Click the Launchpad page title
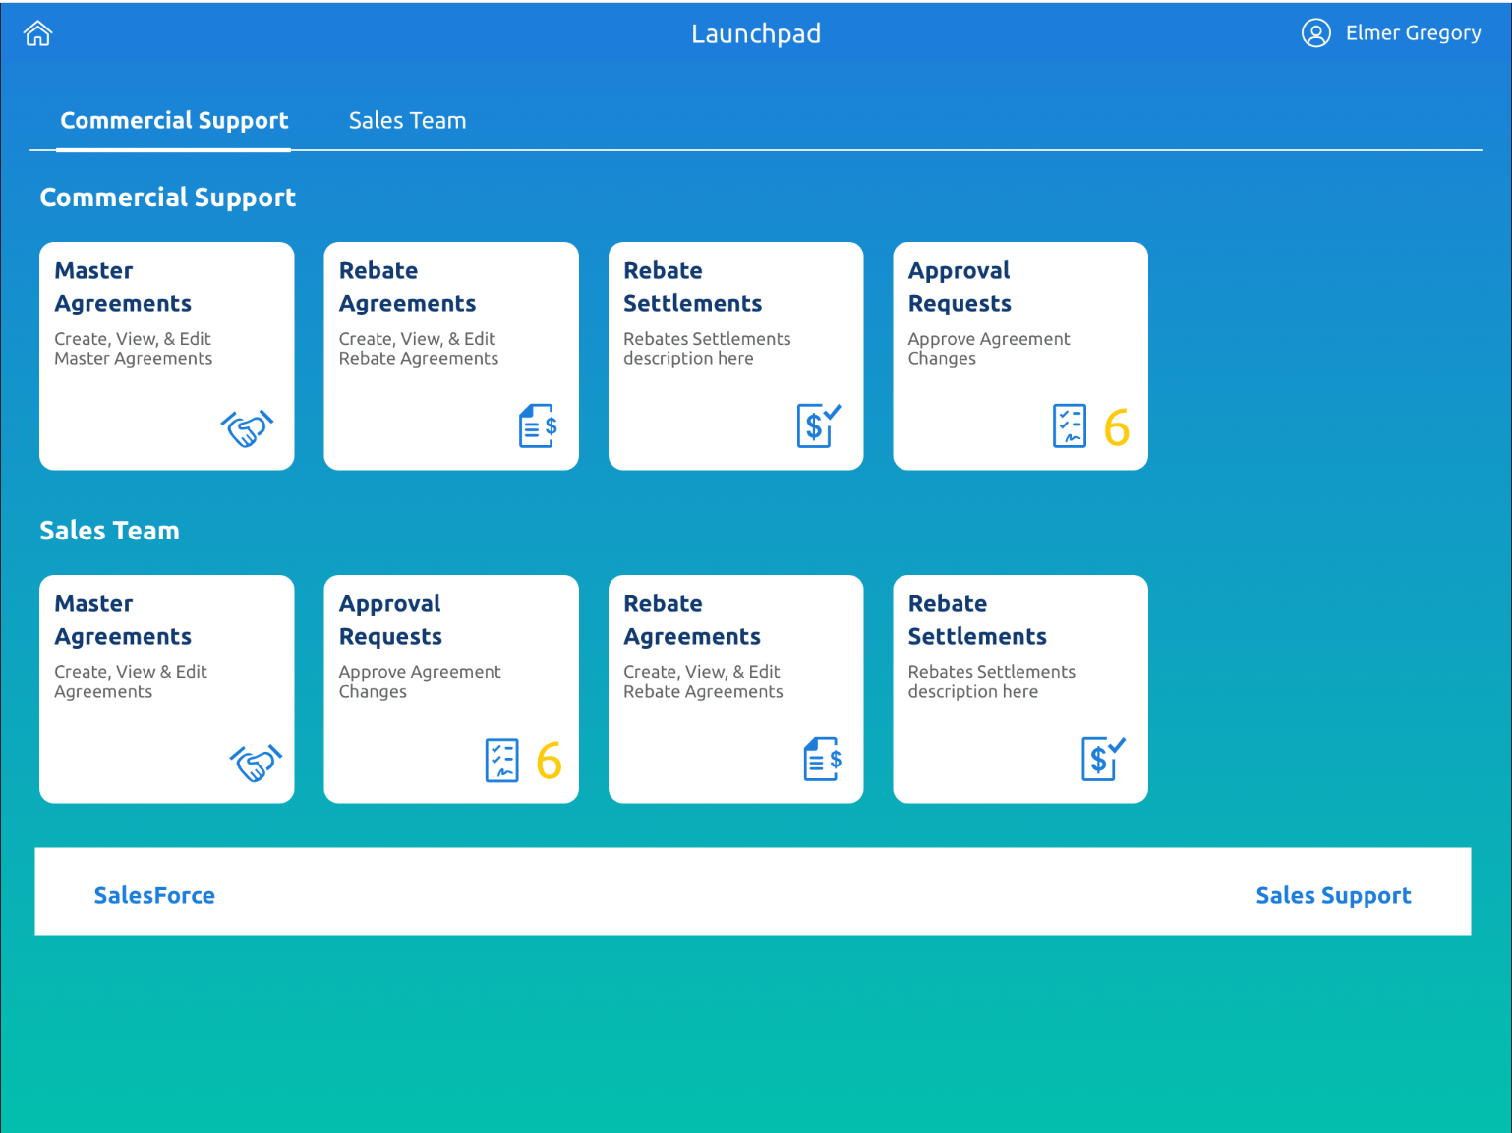This screenshot has height=1133, width=1512. (x=756, y=34)
